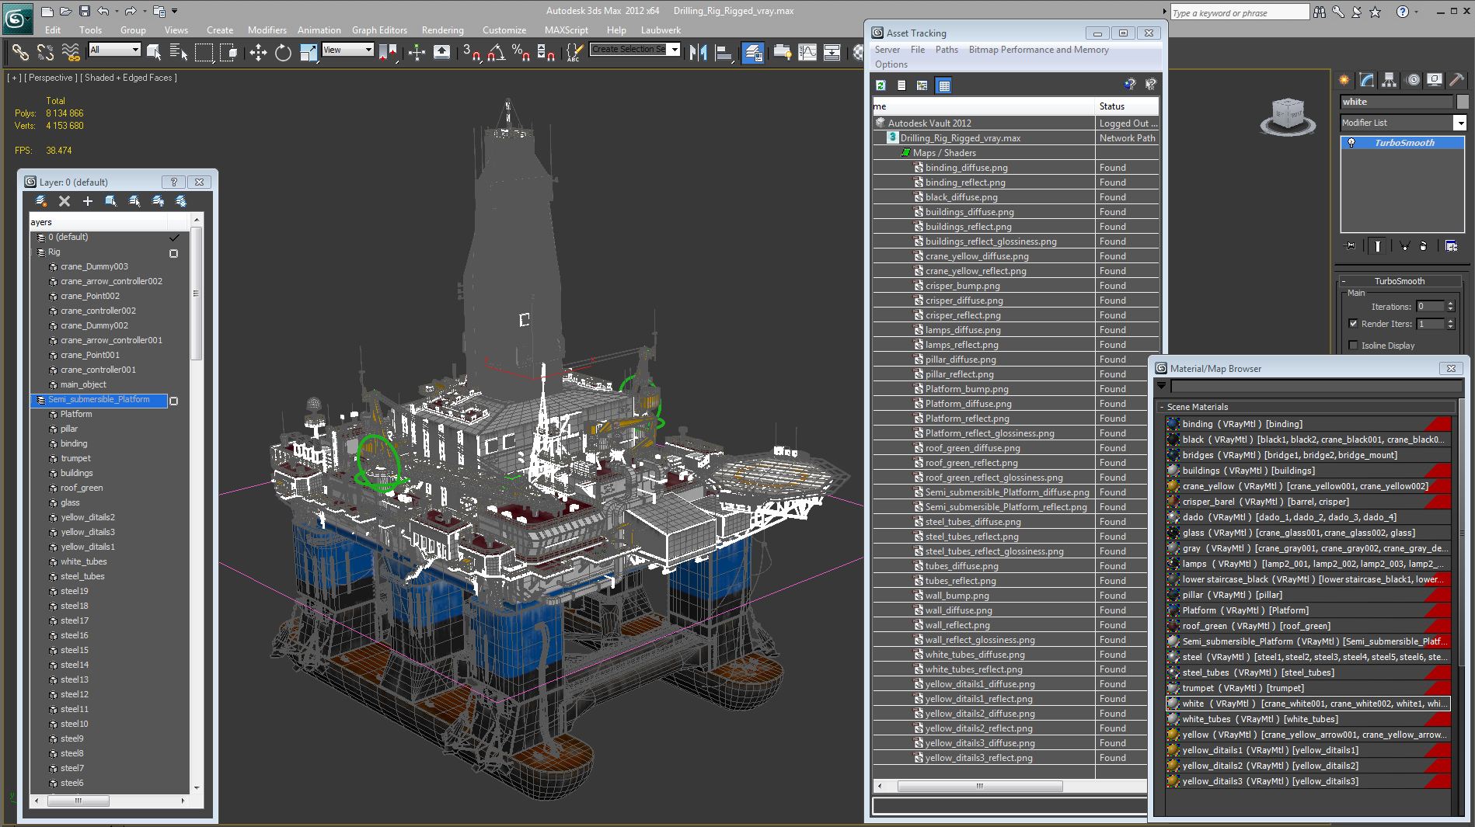This screenshot has height=827, width=1475.
Task: Toggle the 3D Snaps icon
Action: coord(471,52)
